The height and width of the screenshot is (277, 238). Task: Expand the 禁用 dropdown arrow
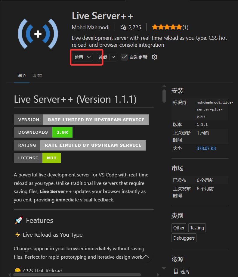(89, 57)
